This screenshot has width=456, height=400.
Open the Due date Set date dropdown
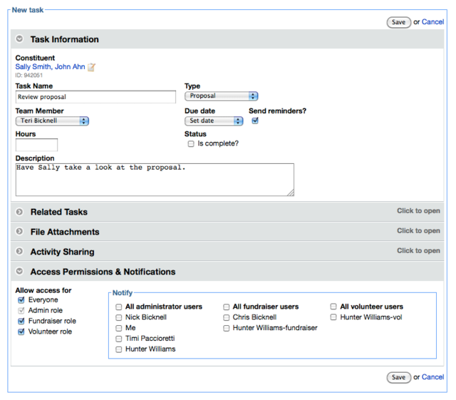[x=214, y=120]
